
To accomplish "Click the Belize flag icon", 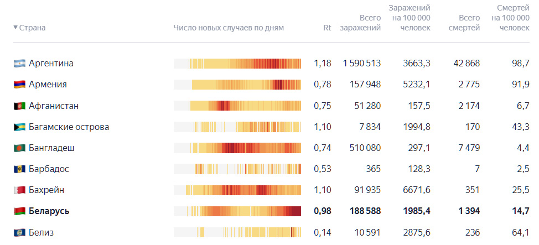I will pyautogui.click(x=19, y=233).
